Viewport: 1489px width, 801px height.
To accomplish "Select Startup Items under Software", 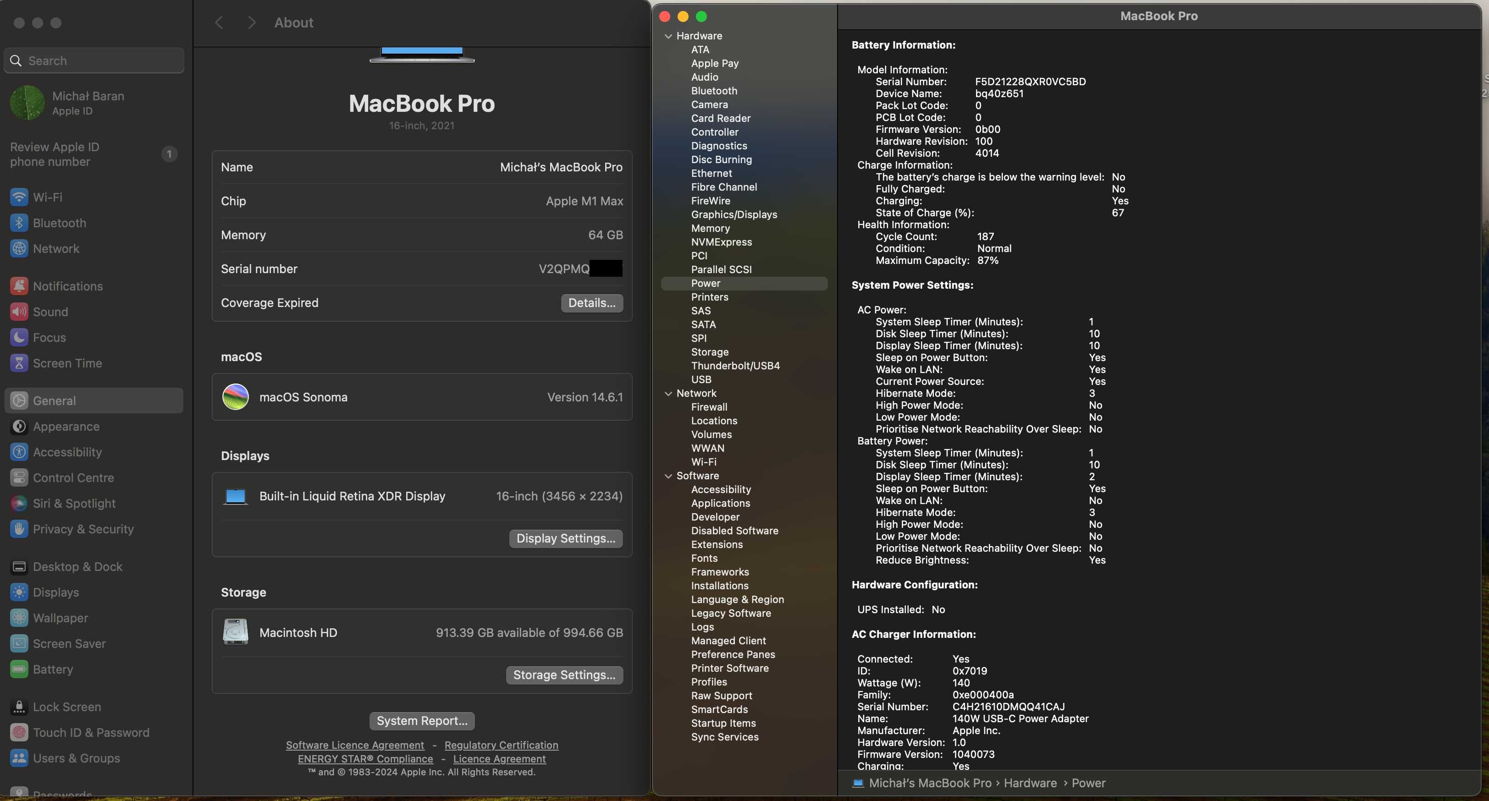I will [723, 723].
